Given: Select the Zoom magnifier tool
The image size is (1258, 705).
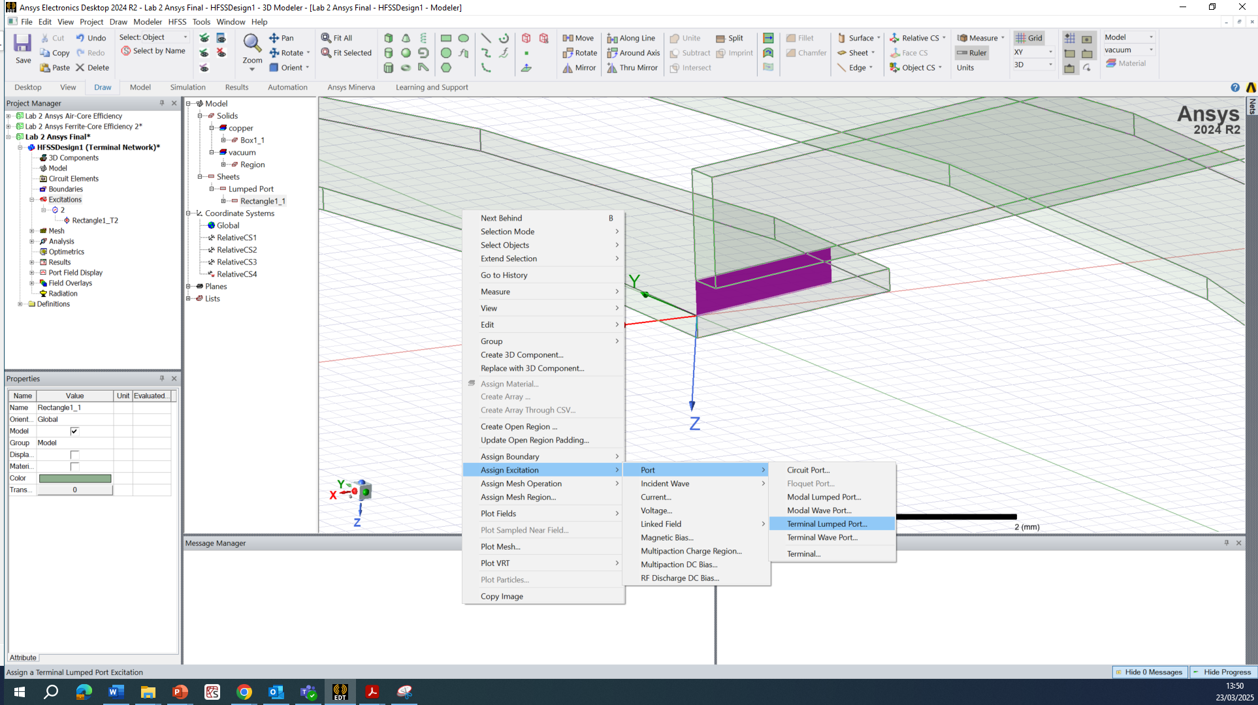Looking at the screenshot, I should (x=251, y=44).
